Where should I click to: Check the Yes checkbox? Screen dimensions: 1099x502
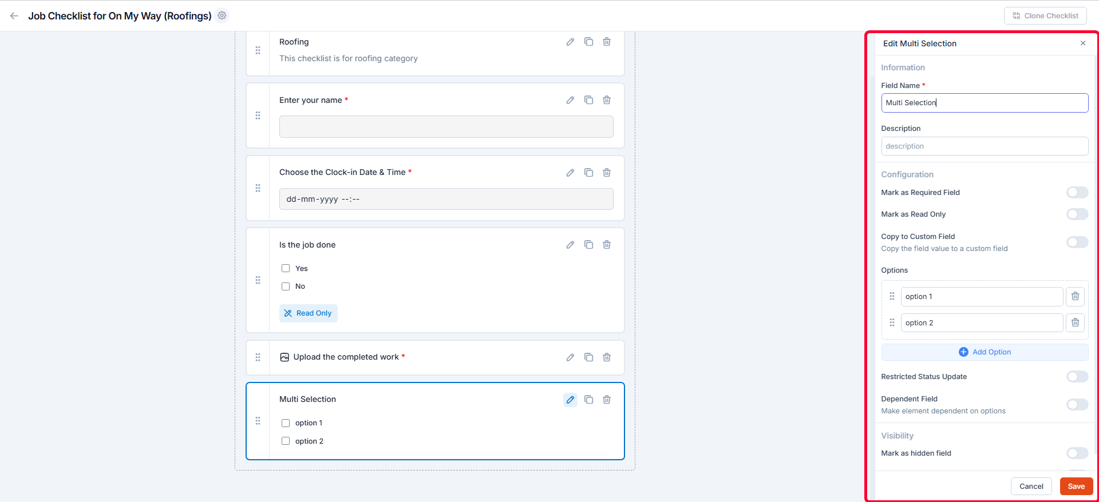pyautogui.click(x=286, y=268)
